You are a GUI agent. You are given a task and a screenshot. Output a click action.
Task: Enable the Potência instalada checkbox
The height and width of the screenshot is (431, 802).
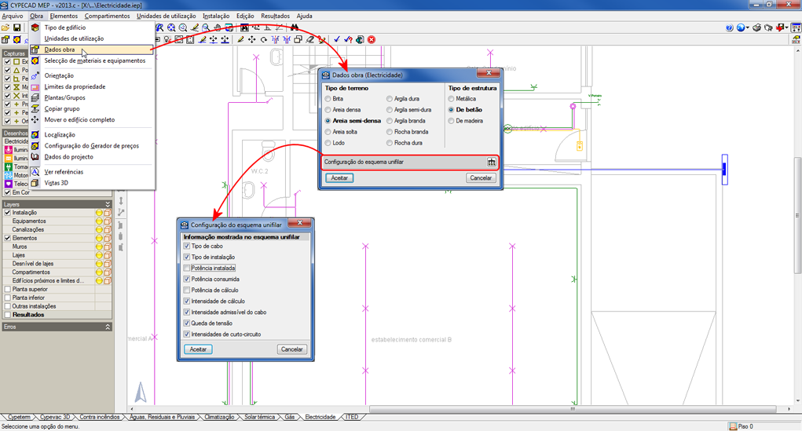pyautogui.click(x=187, y=268)
